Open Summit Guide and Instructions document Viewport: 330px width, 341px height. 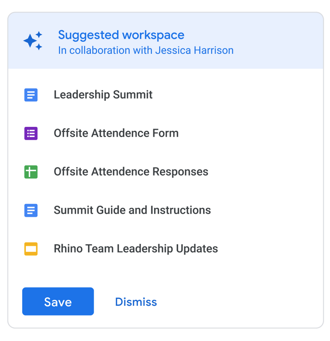(132, 210)
